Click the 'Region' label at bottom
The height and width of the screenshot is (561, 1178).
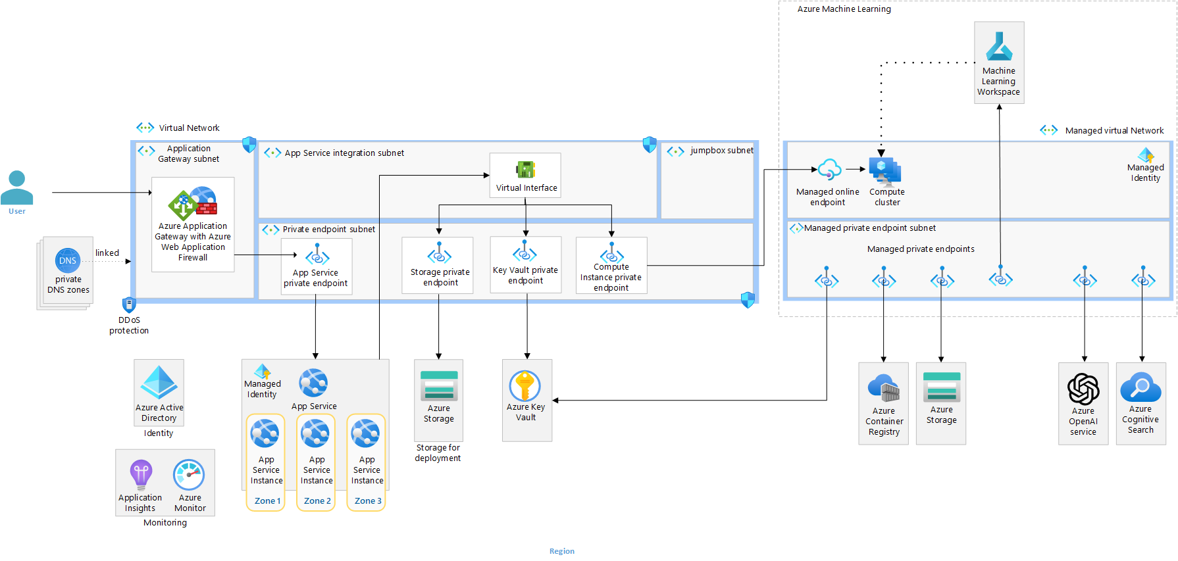point(562,551)
